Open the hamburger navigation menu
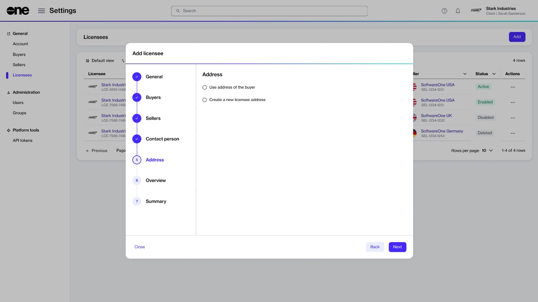 pos(42,11)
